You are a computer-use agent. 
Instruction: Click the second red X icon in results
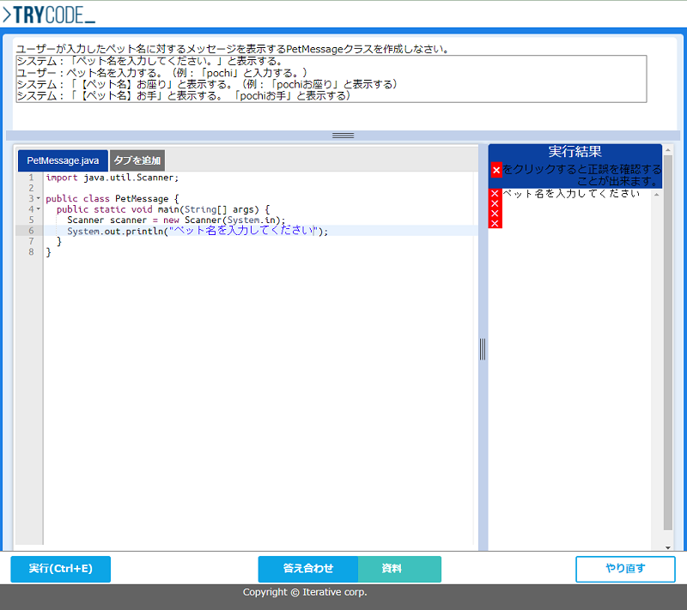(495, 204)
